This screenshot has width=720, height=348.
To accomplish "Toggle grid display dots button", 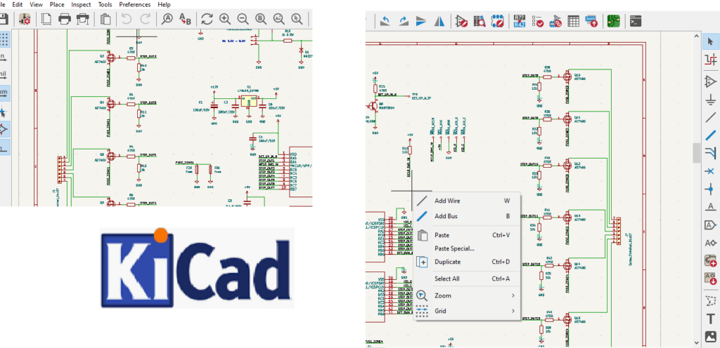I will tap(5, 39).
